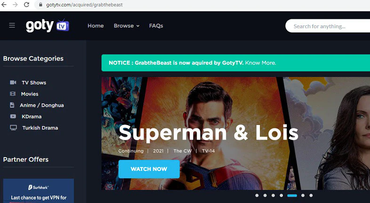Click the 'TV-14' rating label
This screenshot has height=203, width=370.
pos(208,151)
